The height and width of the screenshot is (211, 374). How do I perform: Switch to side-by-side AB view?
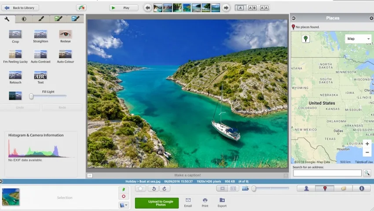[x=253, y=8]
